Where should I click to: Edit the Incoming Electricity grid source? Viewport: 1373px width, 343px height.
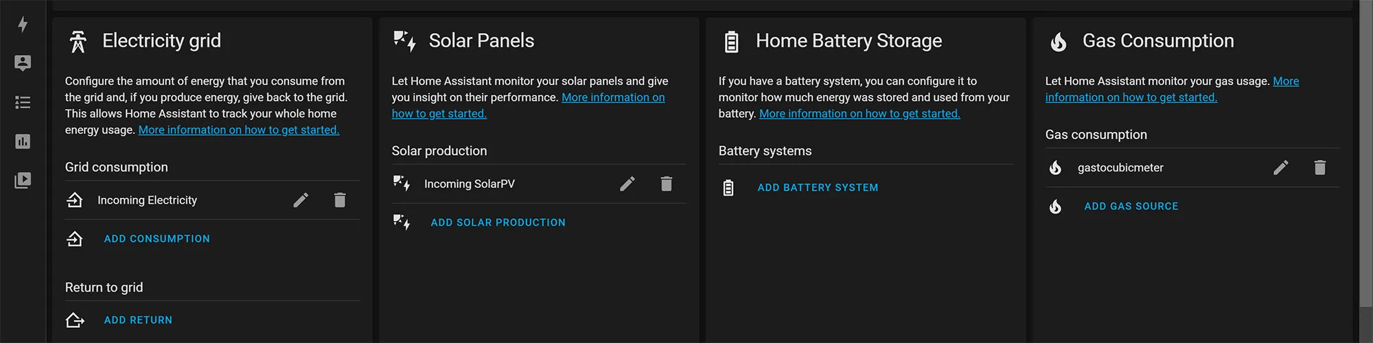tap(301, 200)
